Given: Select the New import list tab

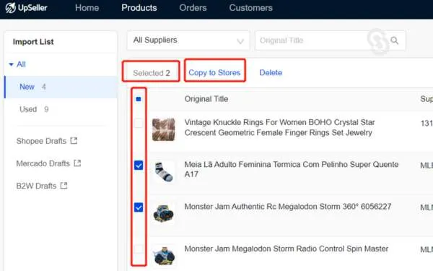Looking at the screenshot, I should pos(61,87).
